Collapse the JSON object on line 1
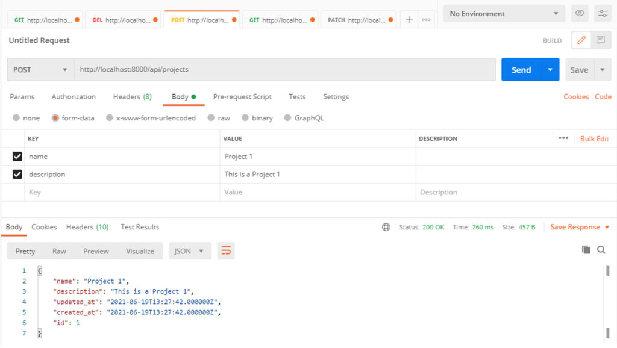This screenshot has width=617, height=348. [x=39, y=270]
